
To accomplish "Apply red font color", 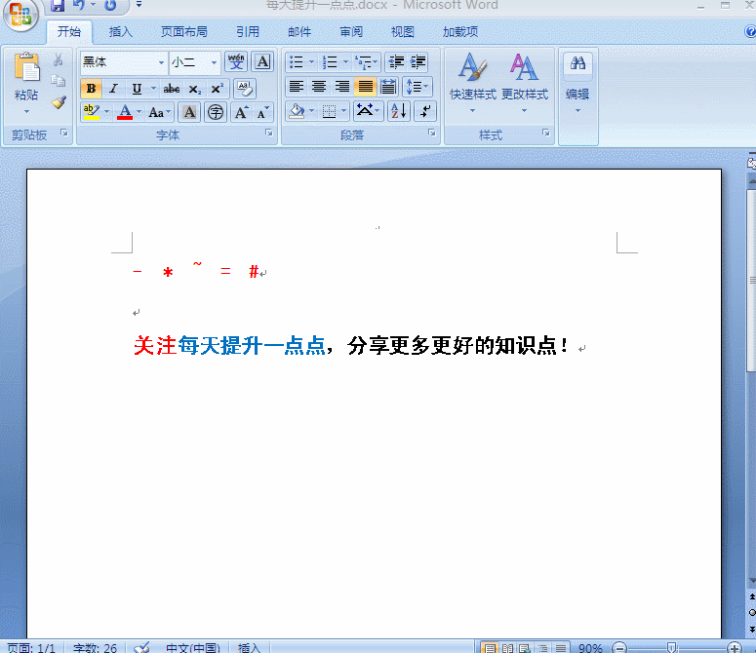I will (x=125, y=112).
